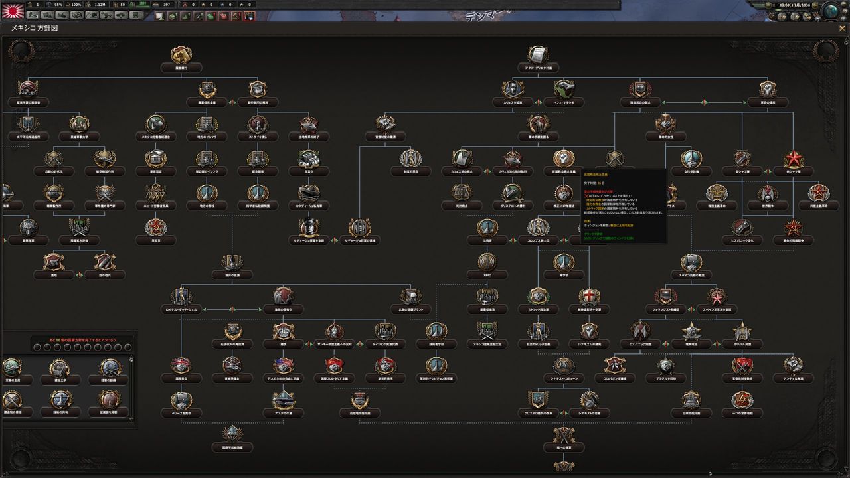This screenshot has height=478, width=850.
Task: Choose the ロイヤル・ダッチ・シェル focus icon
Action: point(181,296)
